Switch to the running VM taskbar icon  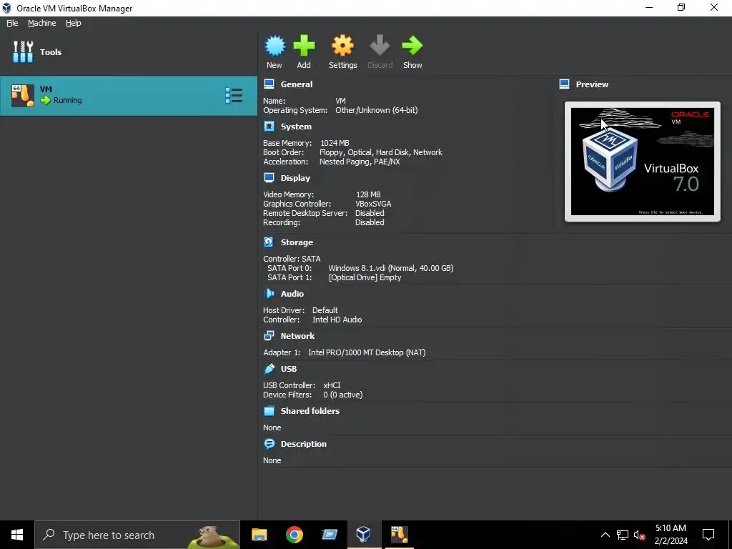pyautogui.click(x=399, y=535)
